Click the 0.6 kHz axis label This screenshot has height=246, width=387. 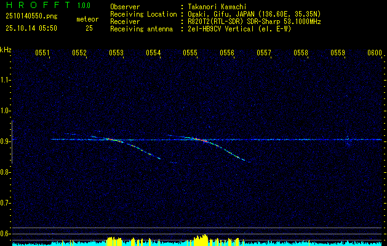[4, 234]
